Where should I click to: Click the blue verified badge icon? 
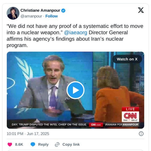[63, 10]
